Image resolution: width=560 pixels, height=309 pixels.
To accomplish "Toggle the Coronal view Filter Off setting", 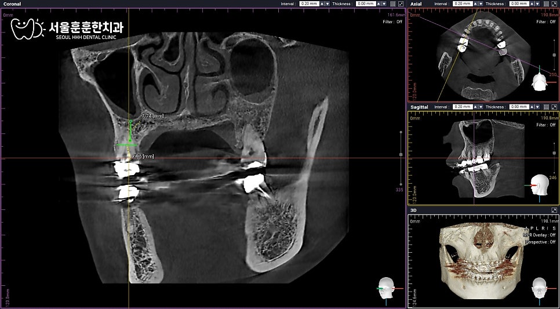I will click(392, 22).
